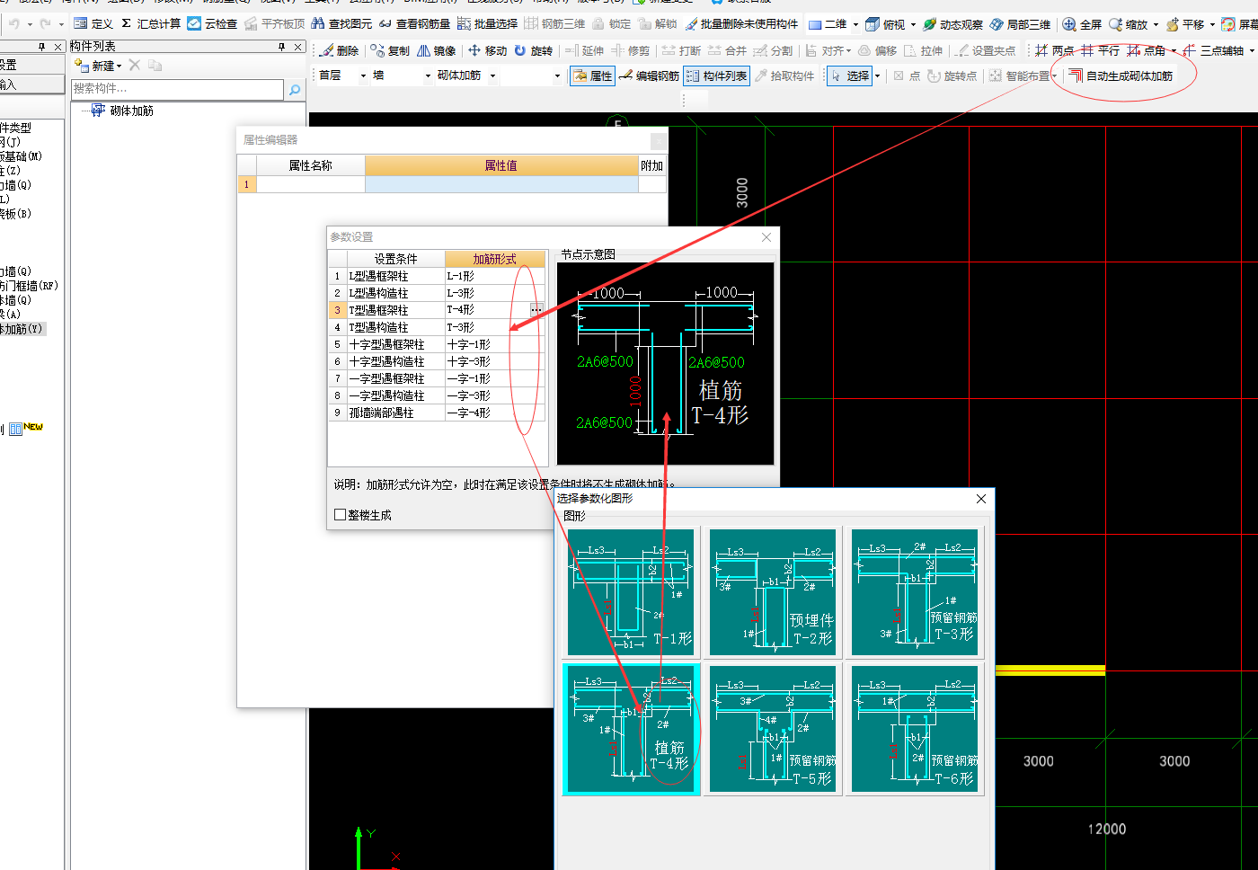
Task: Click the 十字-1形 cell in row 5
Action: [495, 344]
